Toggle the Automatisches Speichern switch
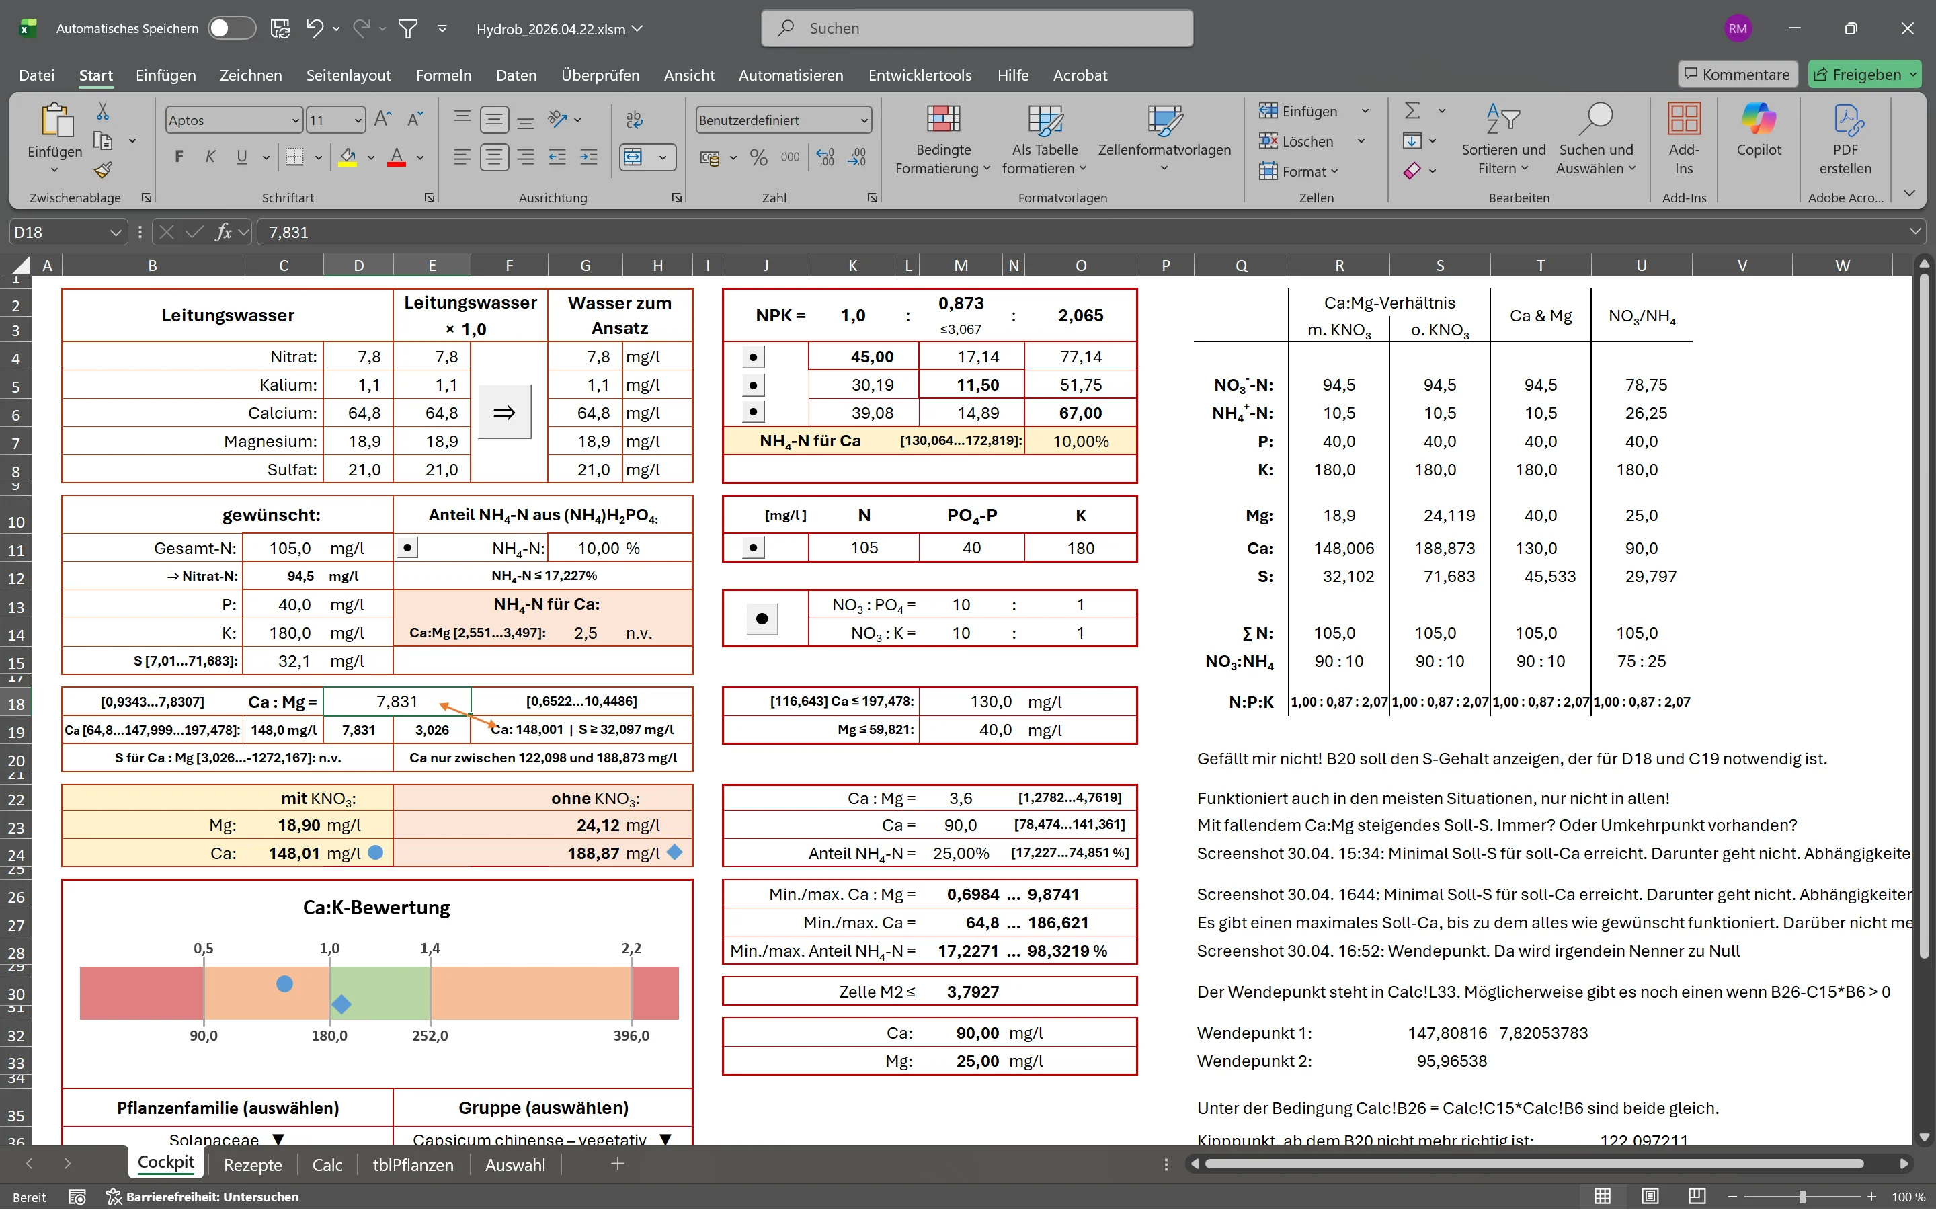 (231, 29)
